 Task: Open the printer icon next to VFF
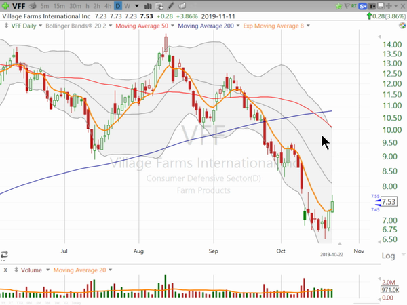point(33,5)
